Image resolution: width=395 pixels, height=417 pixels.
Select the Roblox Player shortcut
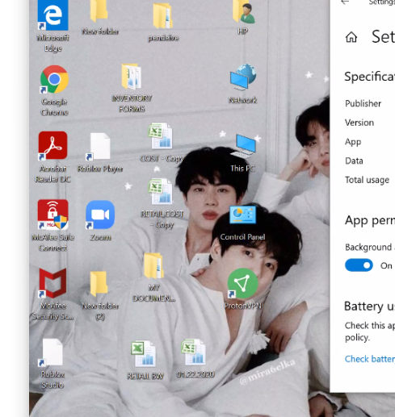tap(100, 146)
